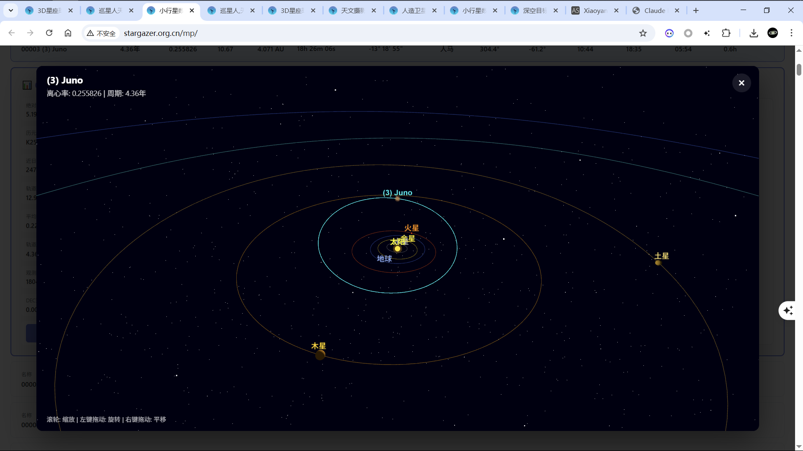
Task: Open browser extensions puzzle icon
Action: (726, 33)
